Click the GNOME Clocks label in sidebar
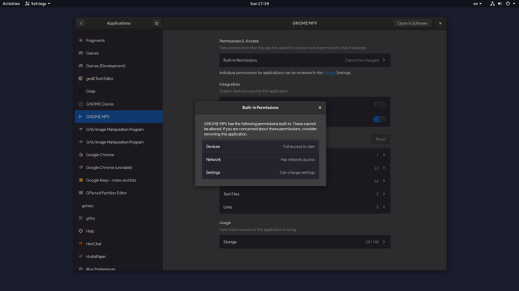The width and height of the screenshot is (519, 291). 99,104
